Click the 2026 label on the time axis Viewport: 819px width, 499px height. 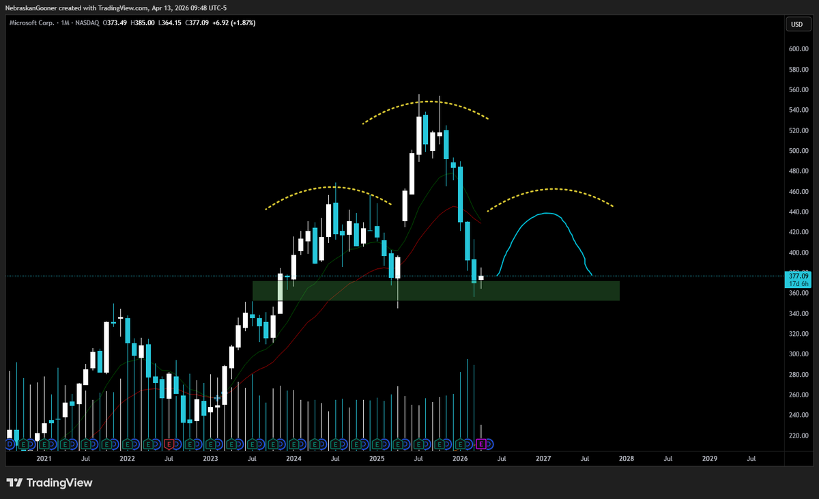(460, 459)
